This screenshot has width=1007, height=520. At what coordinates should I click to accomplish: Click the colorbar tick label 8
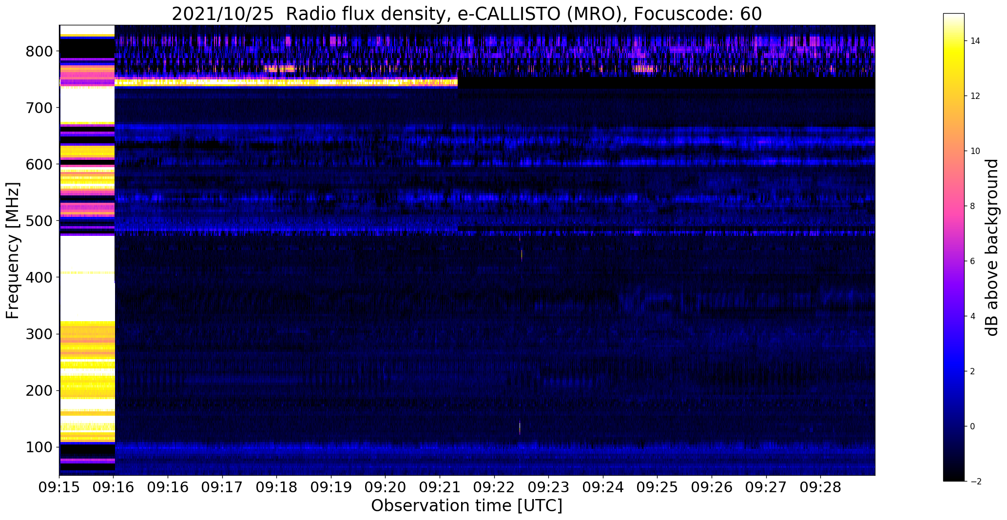[x=972, y=206]
